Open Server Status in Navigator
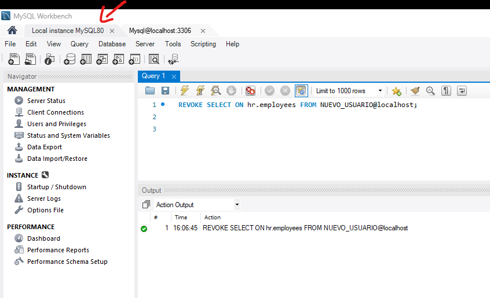Viewport: 490px width, 298px height. pyautogui.click(x=46, y=101)
